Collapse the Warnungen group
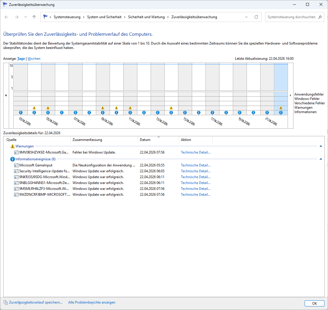Screen dimensions: 328x310 (321, 146)
